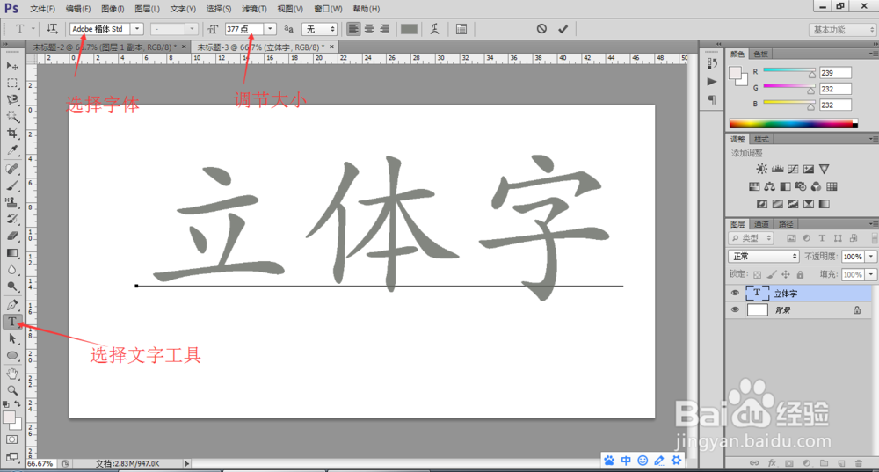Add a Curves adjustment
Viewport: 879px width, 472px height.
[793, 169]
